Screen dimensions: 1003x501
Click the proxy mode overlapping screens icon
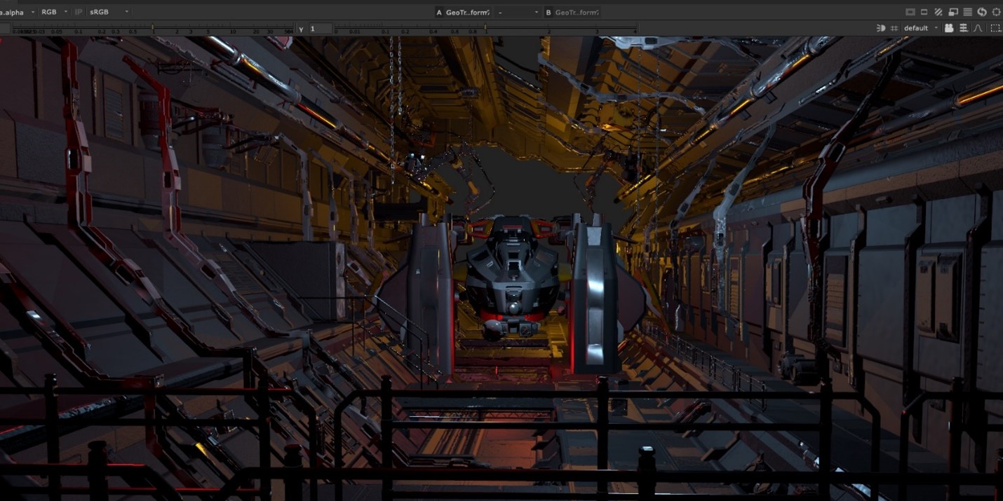click(x=953, y=12)
